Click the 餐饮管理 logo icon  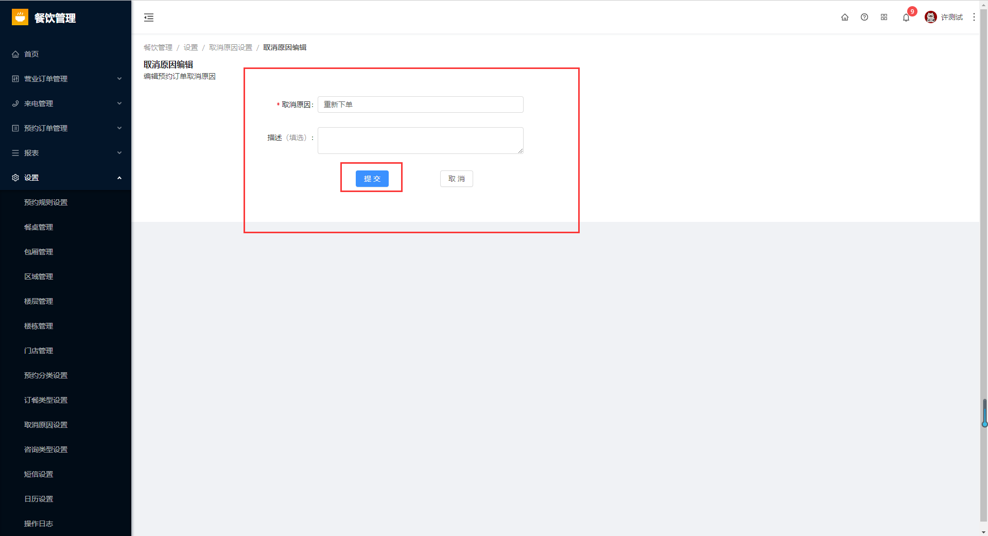(x=20, y=17)
